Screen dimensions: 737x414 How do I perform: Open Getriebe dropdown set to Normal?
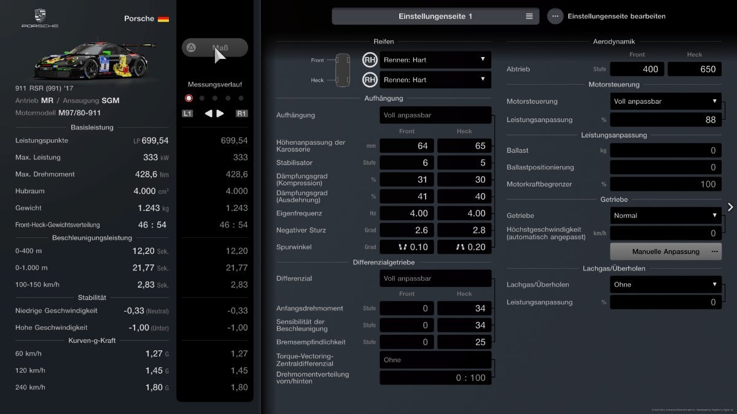pos(666,215)
